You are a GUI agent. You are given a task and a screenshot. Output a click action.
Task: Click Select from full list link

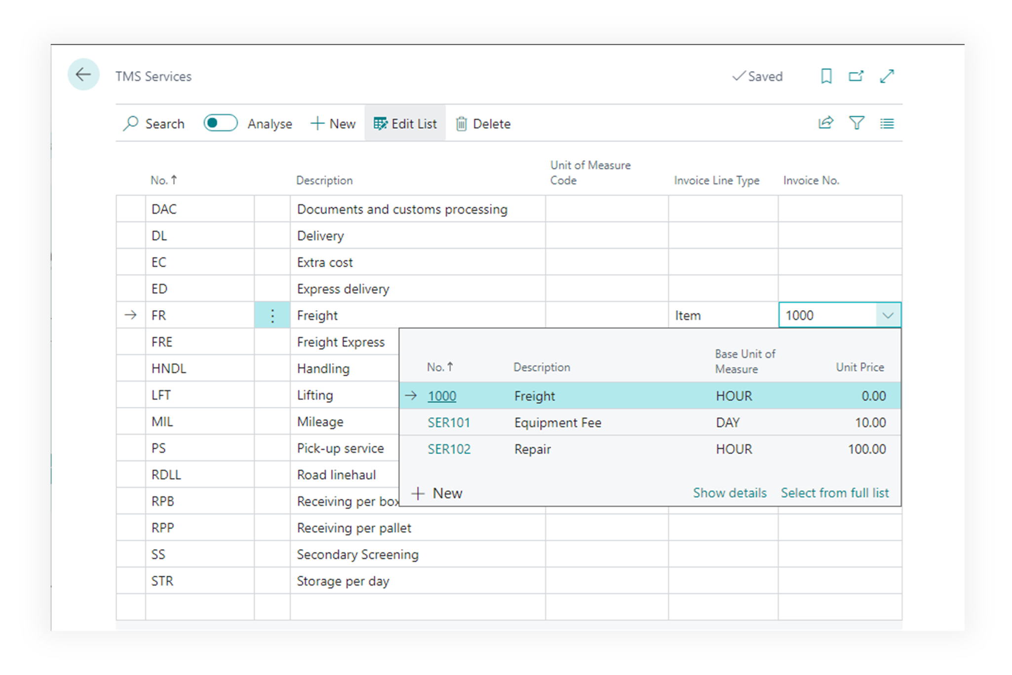834,493
